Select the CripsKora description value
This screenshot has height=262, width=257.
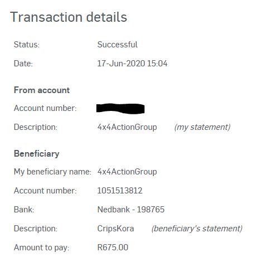(115, 229)
